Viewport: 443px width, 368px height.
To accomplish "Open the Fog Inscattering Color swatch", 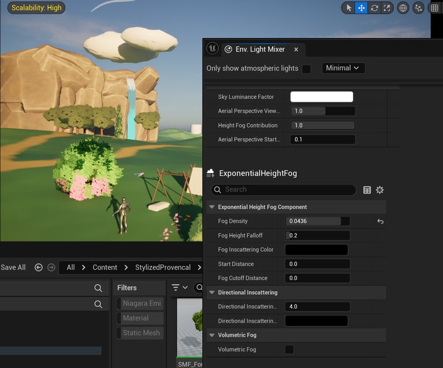I will point(317,250).
